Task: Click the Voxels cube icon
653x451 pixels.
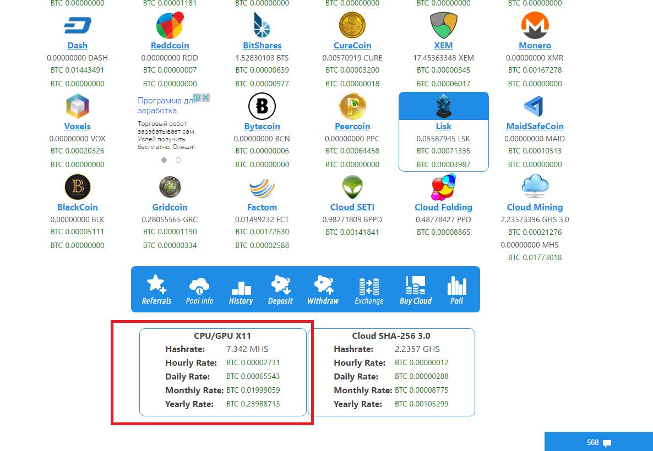Action: pos(78,106)
